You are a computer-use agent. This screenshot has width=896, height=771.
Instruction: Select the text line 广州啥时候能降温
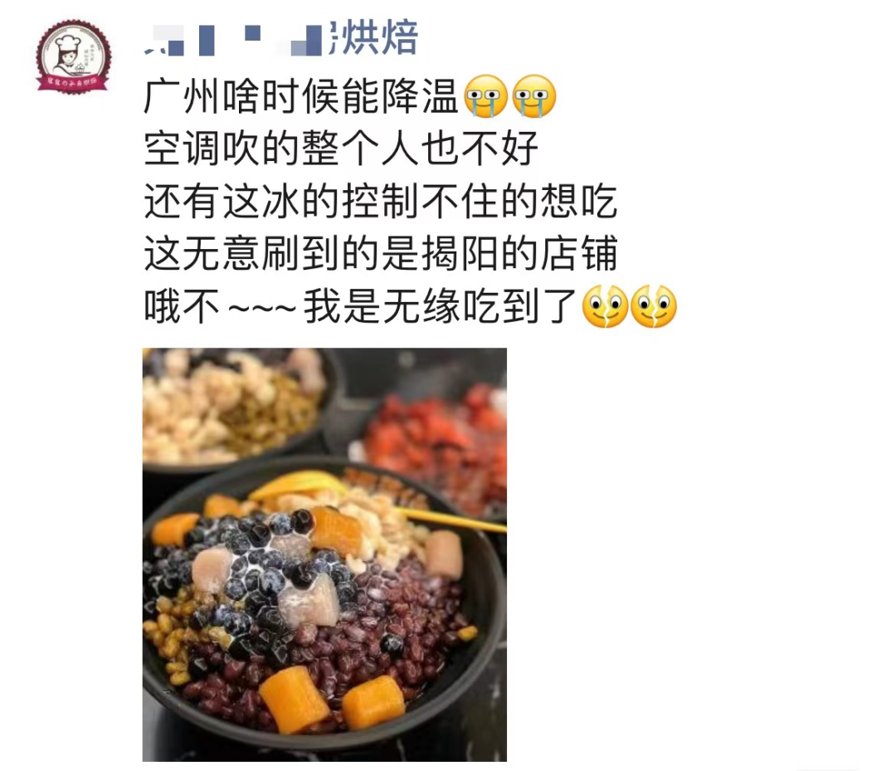point(301,96)
